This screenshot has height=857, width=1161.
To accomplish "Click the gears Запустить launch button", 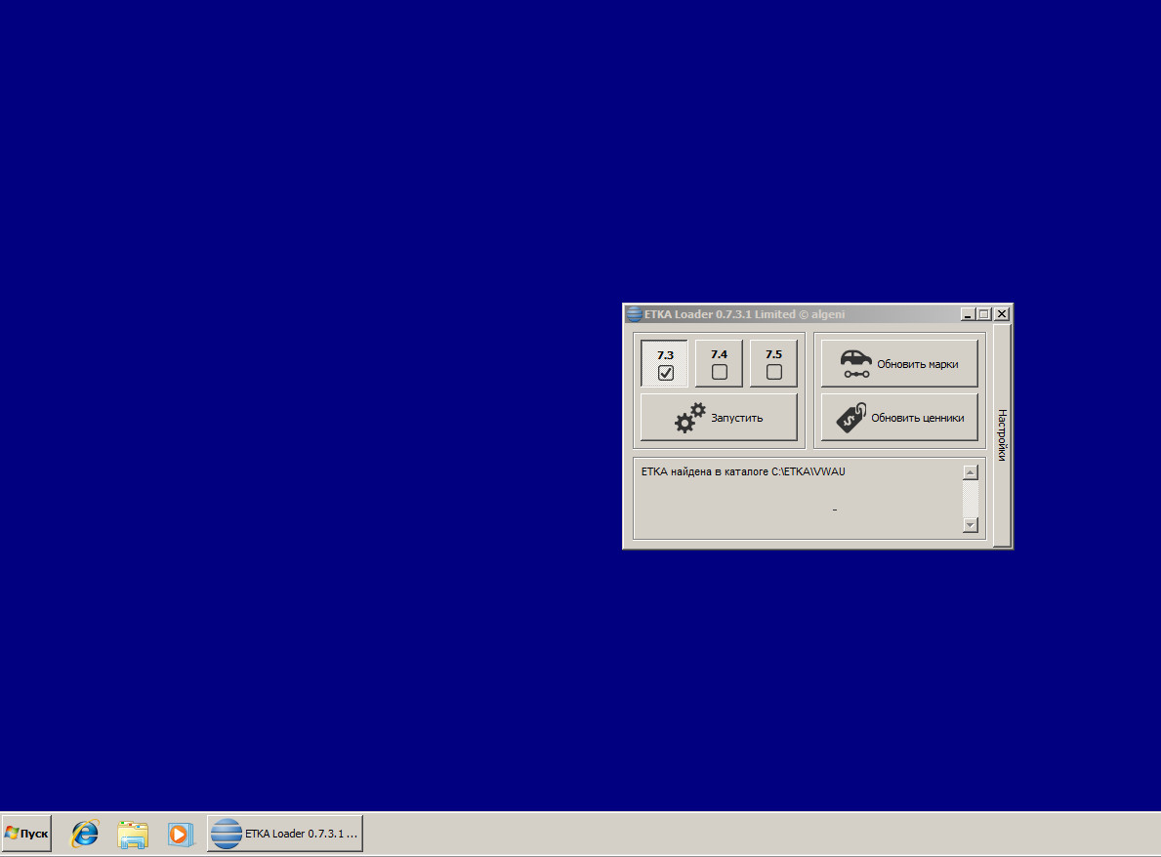I will 719,418.
